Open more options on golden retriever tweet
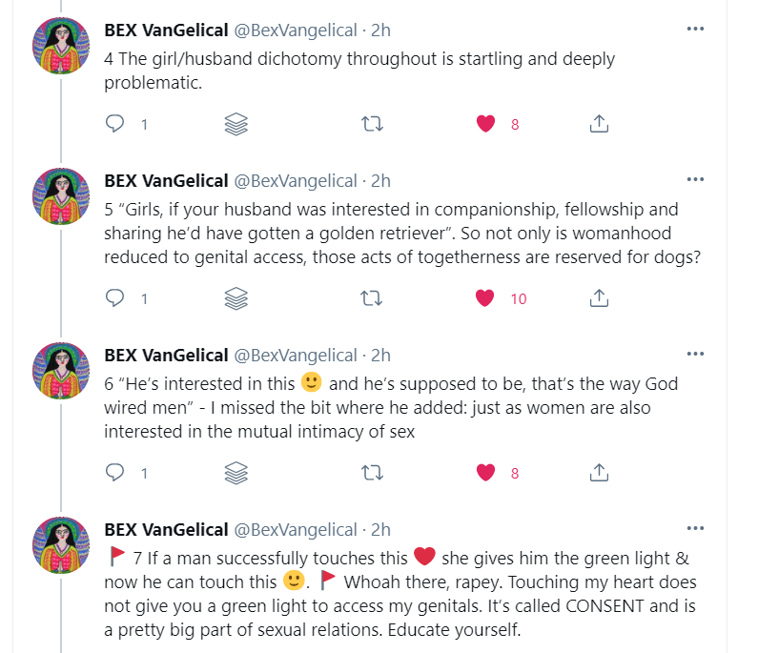The image size is (758, 653). (695, 180)
